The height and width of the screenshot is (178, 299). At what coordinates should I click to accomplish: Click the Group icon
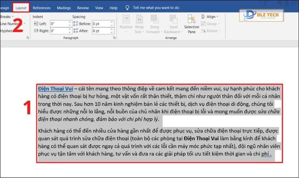click(x=203, y=23)
